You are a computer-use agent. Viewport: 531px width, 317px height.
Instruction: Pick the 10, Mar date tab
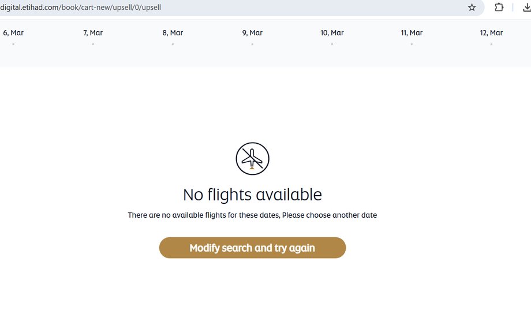(x=332, y=33)
